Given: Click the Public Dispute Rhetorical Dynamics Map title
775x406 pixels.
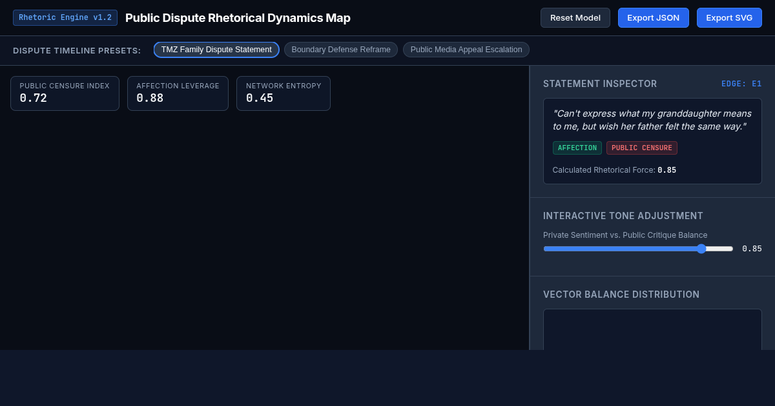Looking at the screenshot, I should tap(238, 18).
